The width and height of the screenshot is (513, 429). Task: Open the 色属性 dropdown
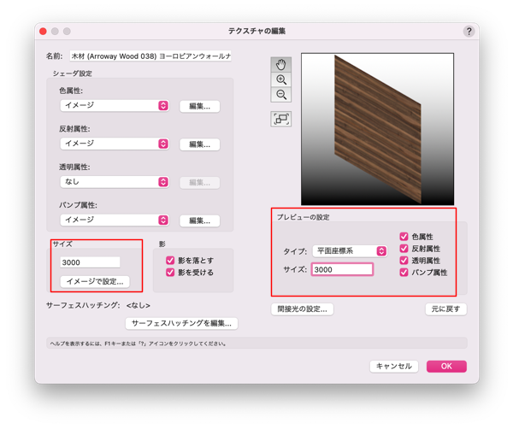(115, 106)
